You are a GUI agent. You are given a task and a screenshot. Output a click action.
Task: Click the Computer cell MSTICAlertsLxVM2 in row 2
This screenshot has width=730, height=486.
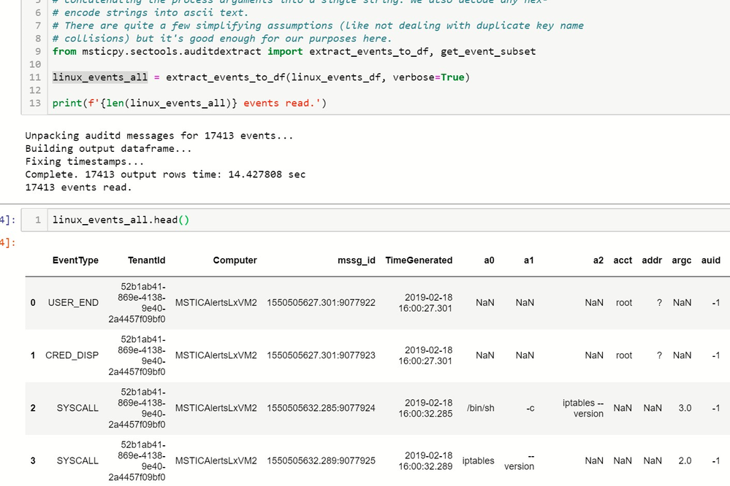216,409
